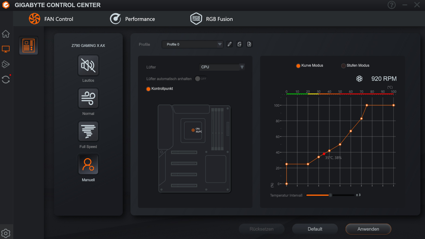Toggle Lüfter automatisch anhalten switch
Screen dimensions: 425x239
click(201, 79)
